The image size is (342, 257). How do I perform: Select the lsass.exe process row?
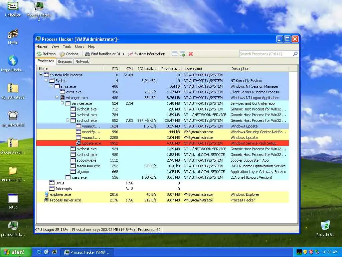point(163,177)
